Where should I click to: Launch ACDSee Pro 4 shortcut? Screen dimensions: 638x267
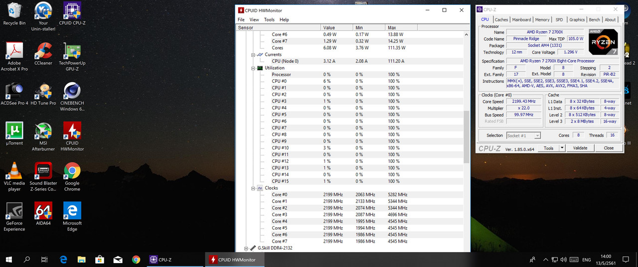[14, 94]
